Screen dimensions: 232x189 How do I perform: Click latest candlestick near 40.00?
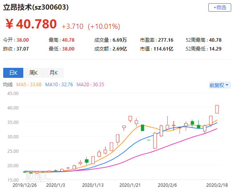217,109
